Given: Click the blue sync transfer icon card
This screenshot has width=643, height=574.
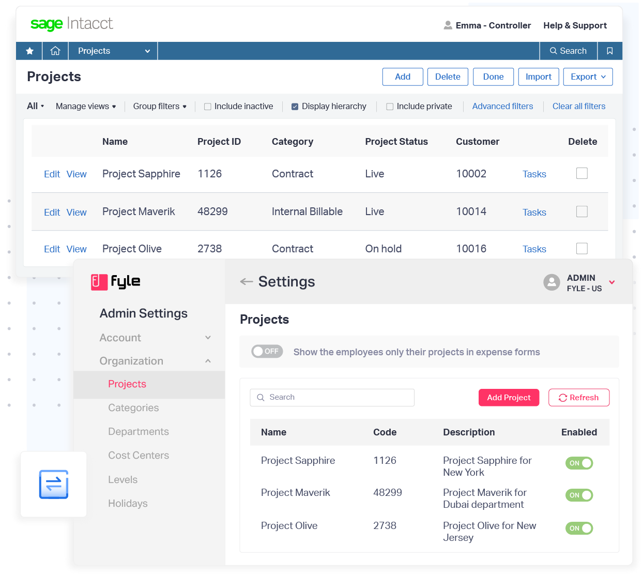Looking at the screenshot, I should coord(54,484).
